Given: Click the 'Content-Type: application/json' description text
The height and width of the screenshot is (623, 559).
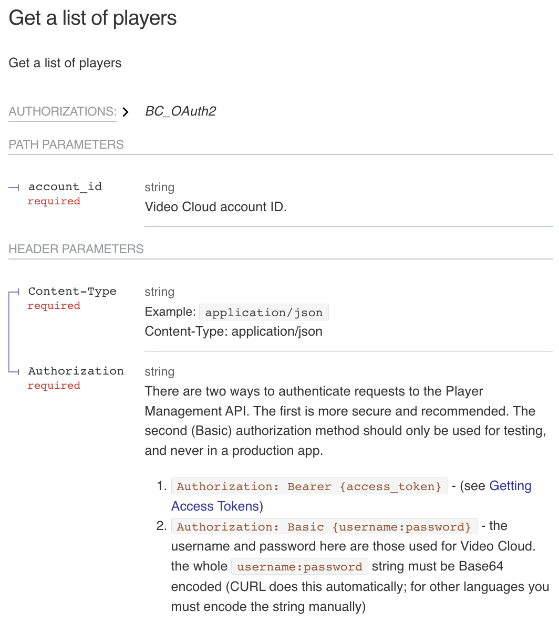Looking at the screenshot, I should pyautogui.click(x=233, y=331).
